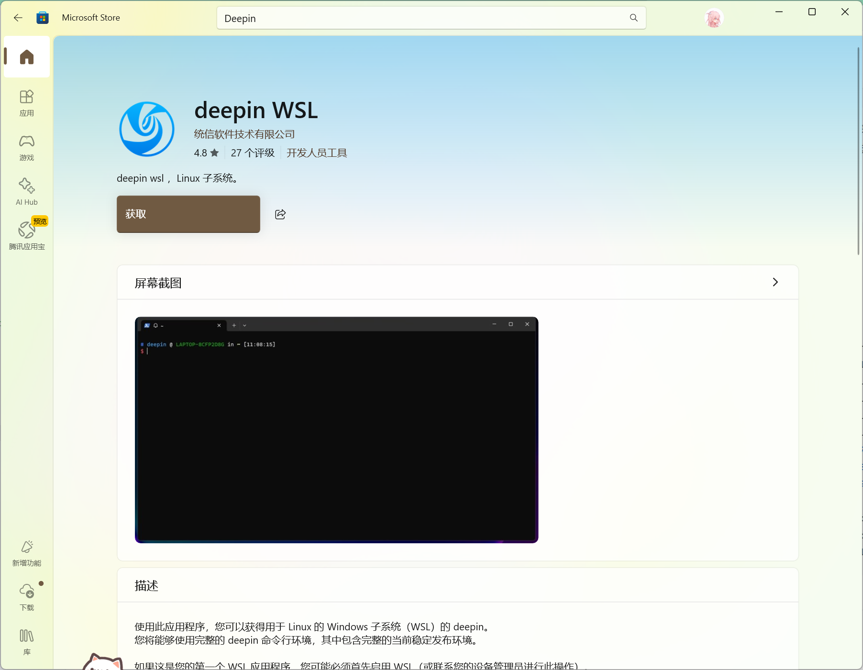This screenshot has width=863, height=670.
Task: Click the 屏幕截图 heading text
Action: click(158, 283)
